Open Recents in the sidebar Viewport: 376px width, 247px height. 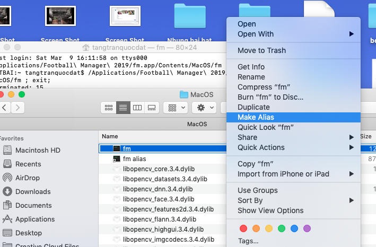(28, 164)
